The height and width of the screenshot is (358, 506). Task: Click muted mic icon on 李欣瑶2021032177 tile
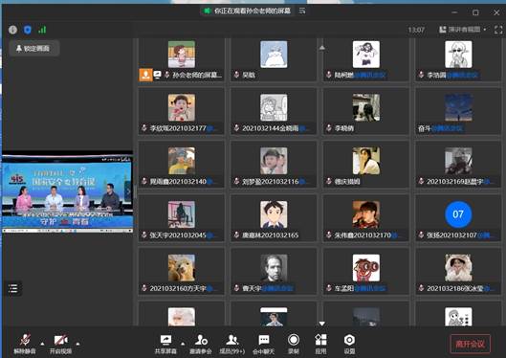pyautogui.click(x=143, y=128)
